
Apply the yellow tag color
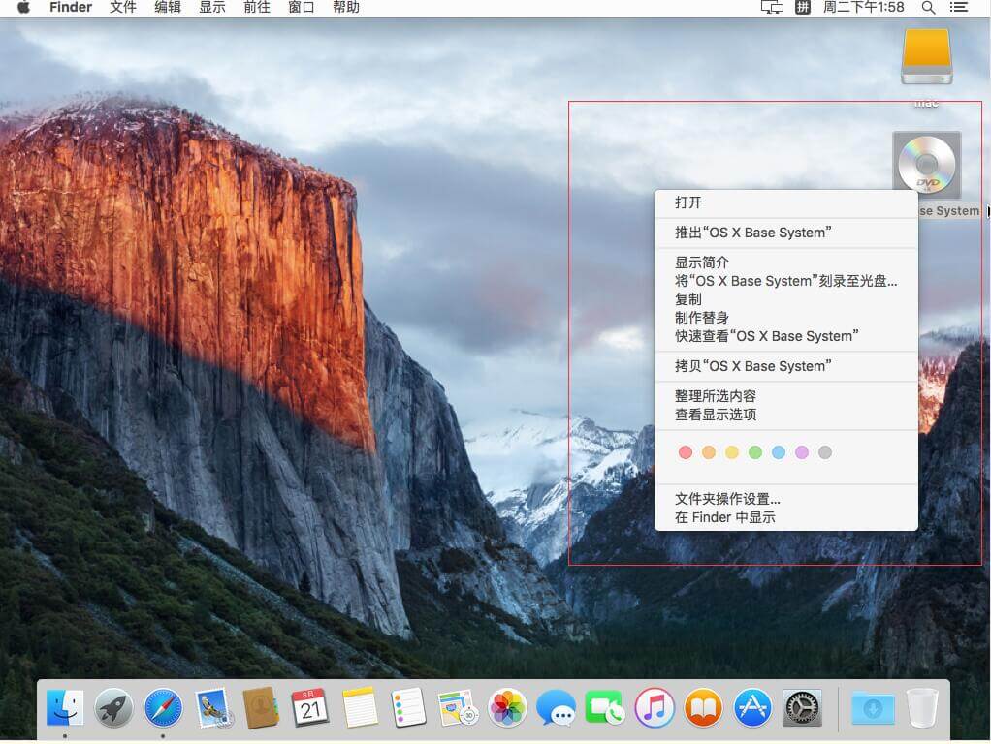[732, 452]
